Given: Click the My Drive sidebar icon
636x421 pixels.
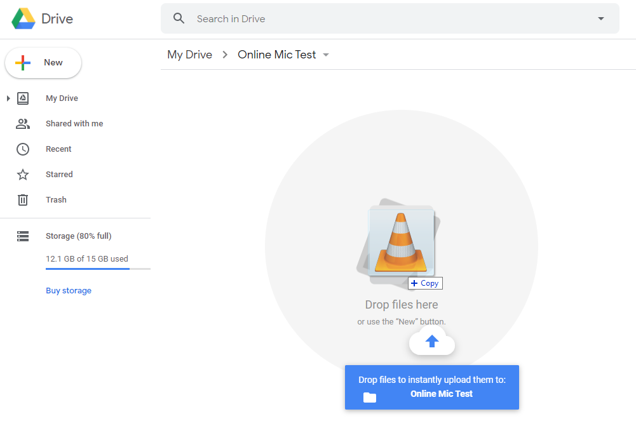Looking at the screenshot, I should point(23,98).
